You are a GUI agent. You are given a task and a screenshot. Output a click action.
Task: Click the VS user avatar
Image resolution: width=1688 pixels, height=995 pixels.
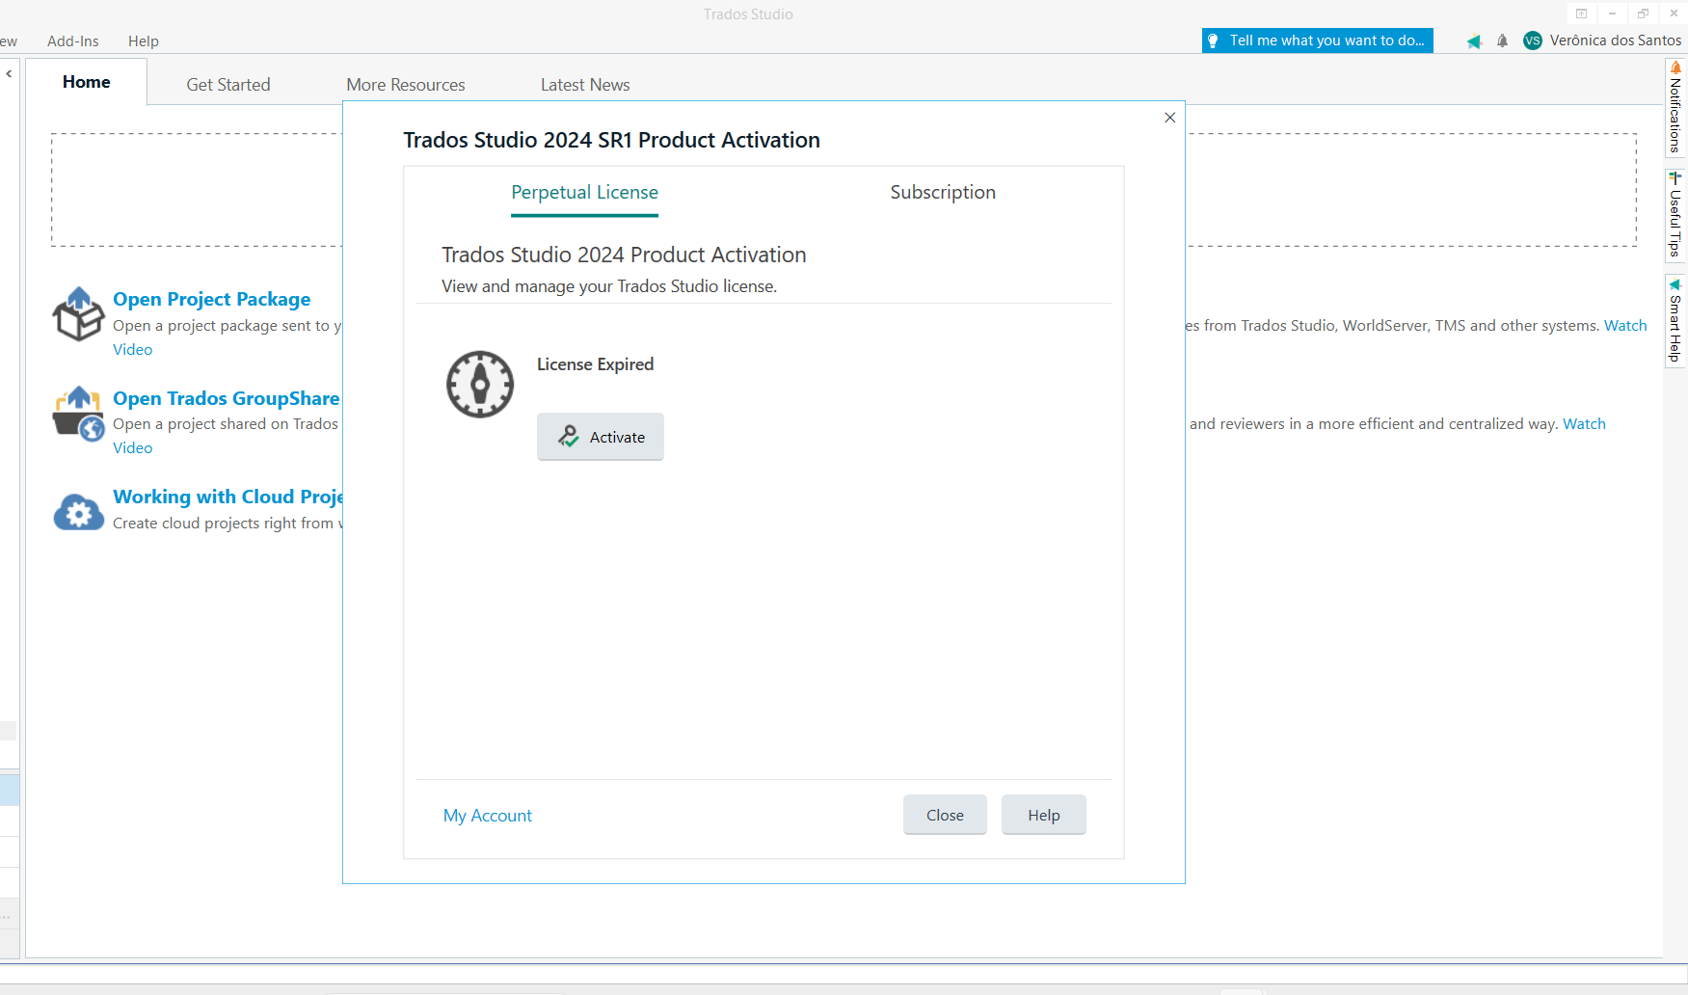click(x=1533, y=40)
